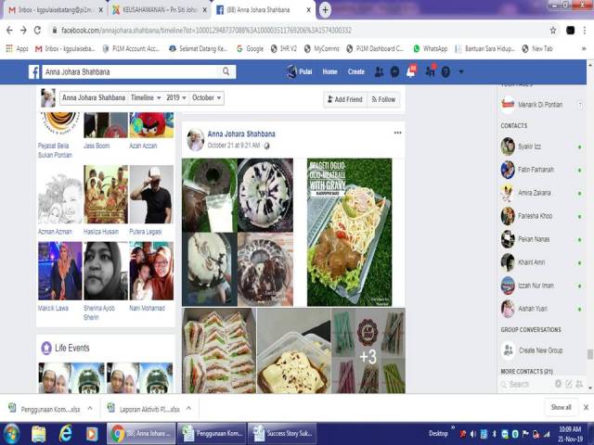Image resolution: width=594 pixels, height=445 pixels.
Task: Click the Facebook logo icon
Action: pyautogui.click(x=34, y=72)
